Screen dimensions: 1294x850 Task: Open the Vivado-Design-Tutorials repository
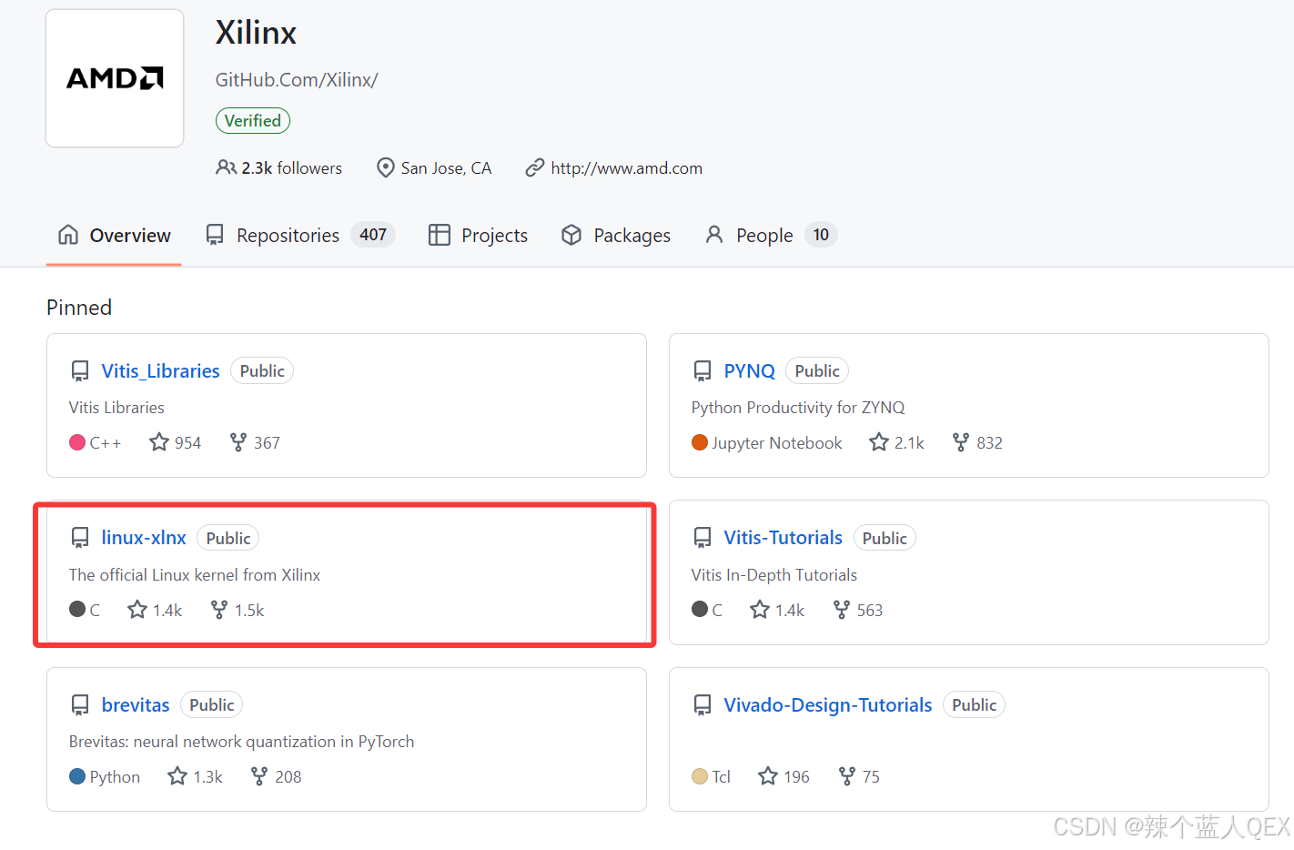(827, 705)
